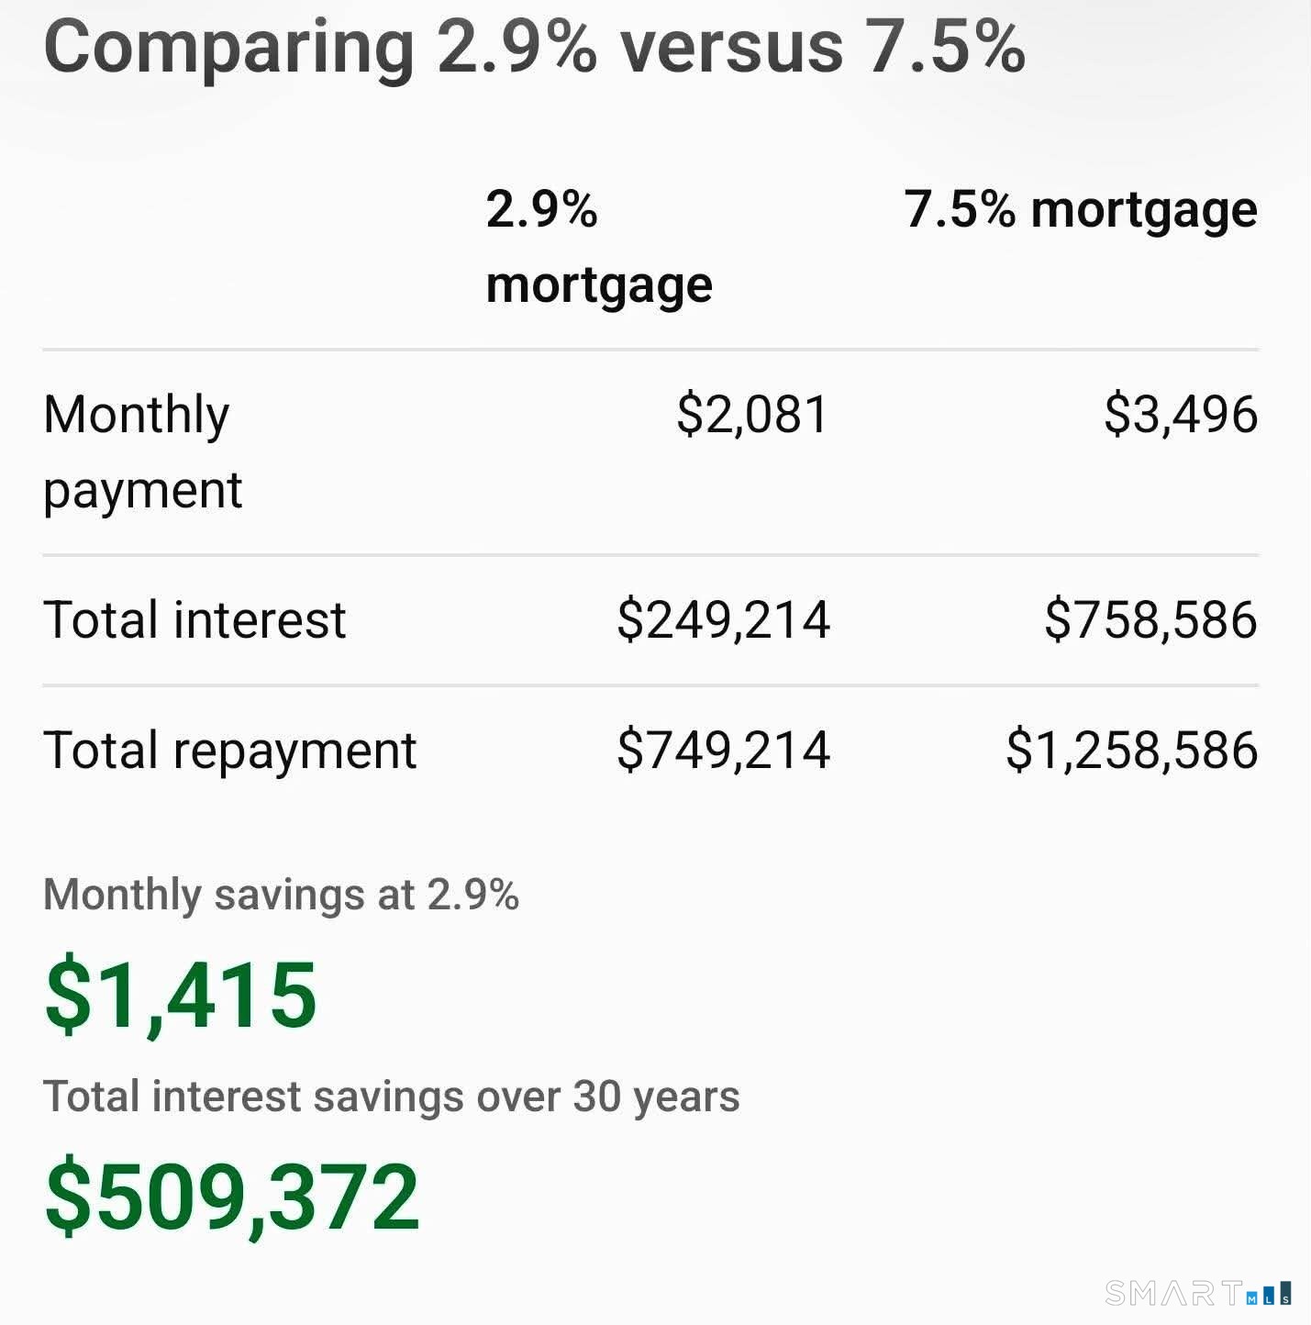Click the 'Total interest' row label
Screen dimensions: 1311x1325
click(x=194, y=619)
